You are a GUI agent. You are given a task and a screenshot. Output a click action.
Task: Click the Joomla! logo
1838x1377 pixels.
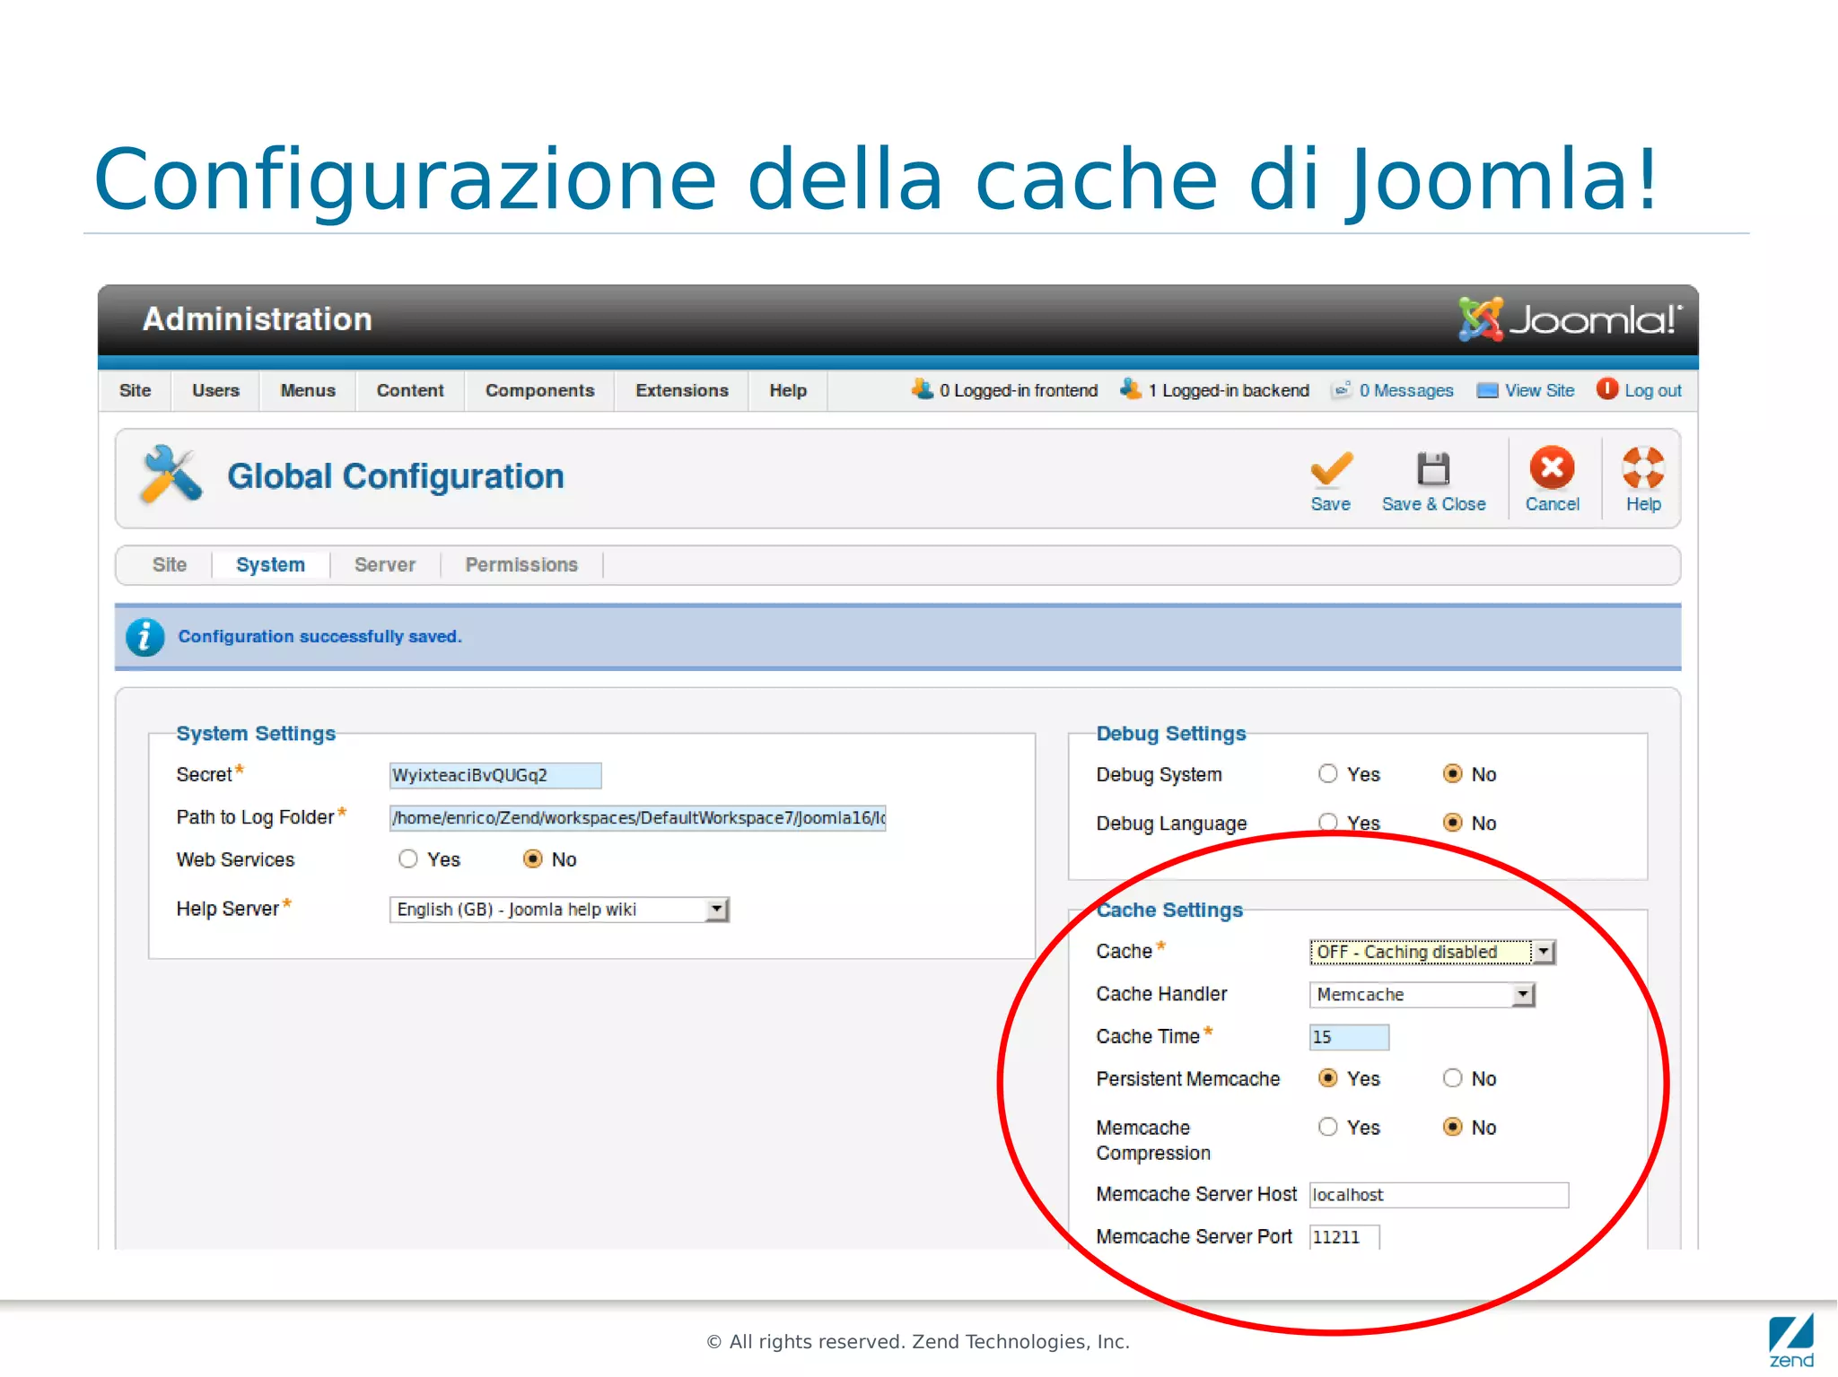point(1569,319)
